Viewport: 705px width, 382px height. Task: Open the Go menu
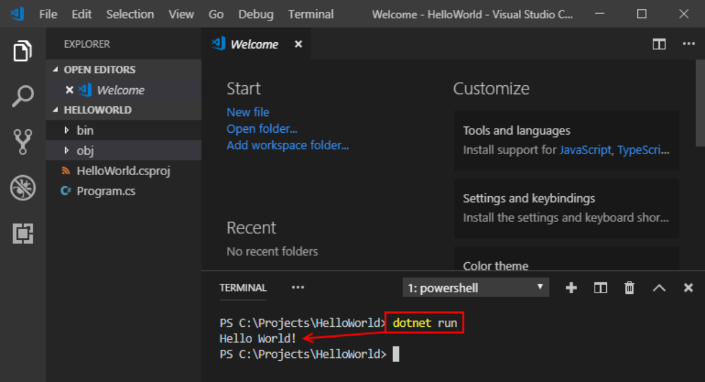216,14
